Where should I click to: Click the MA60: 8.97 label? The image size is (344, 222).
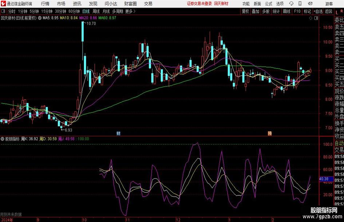(107, 18)
